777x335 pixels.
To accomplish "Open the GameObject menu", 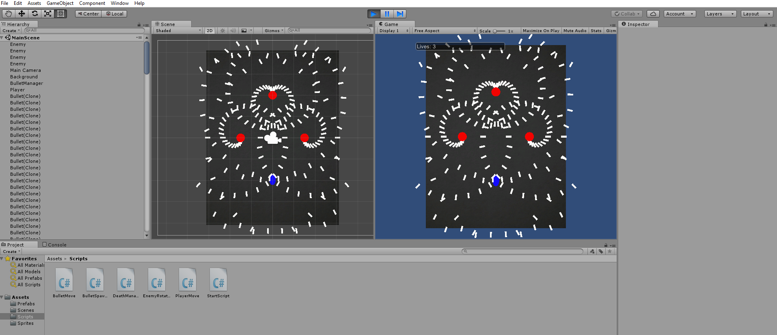I will tap(60, 3).
